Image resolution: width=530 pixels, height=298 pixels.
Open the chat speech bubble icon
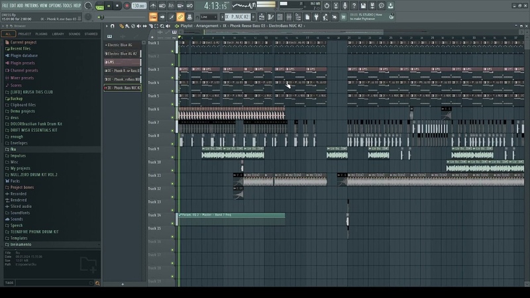tap(382, 6)
